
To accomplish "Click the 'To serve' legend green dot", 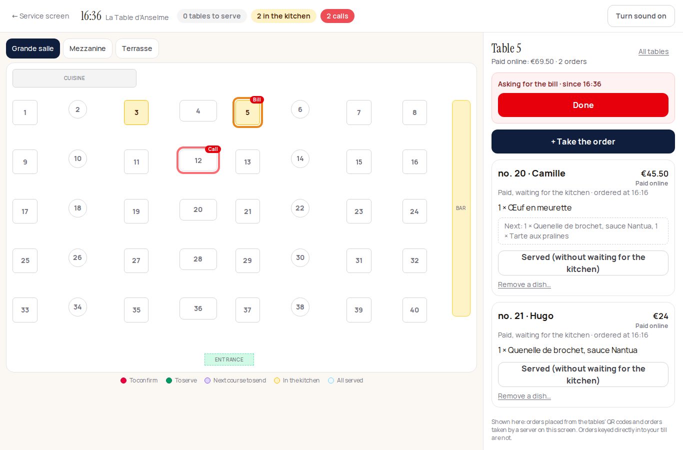I will tap(169, 380).
